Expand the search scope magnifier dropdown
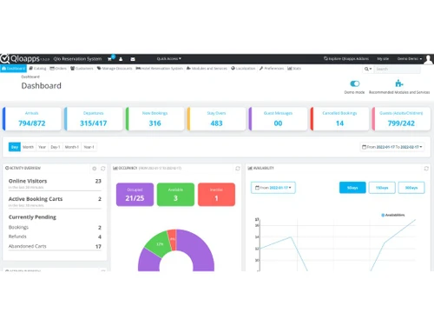 pos(368,69)
